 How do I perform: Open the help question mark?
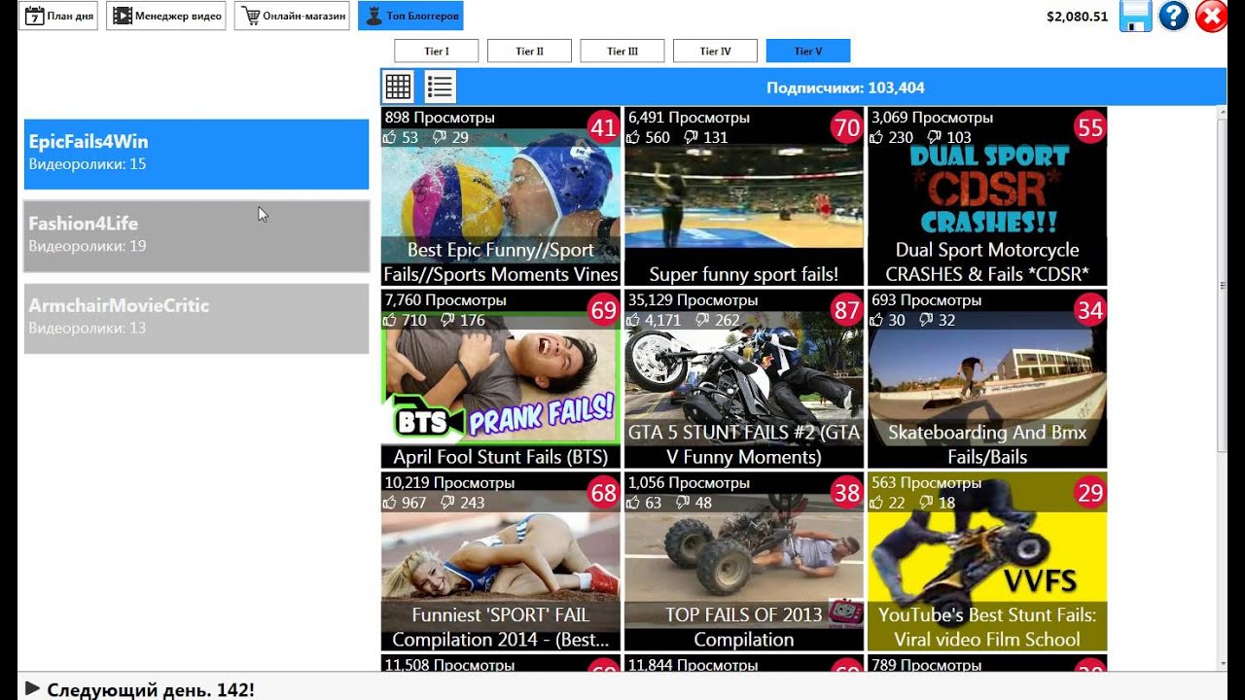coord(1174,16)
